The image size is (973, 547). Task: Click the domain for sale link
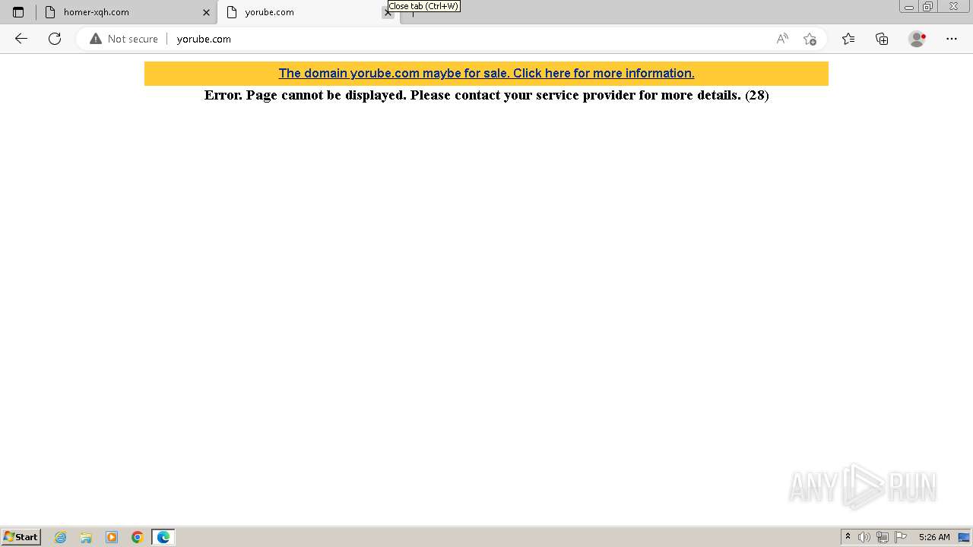pyautogui.click(x=486, y=73)
